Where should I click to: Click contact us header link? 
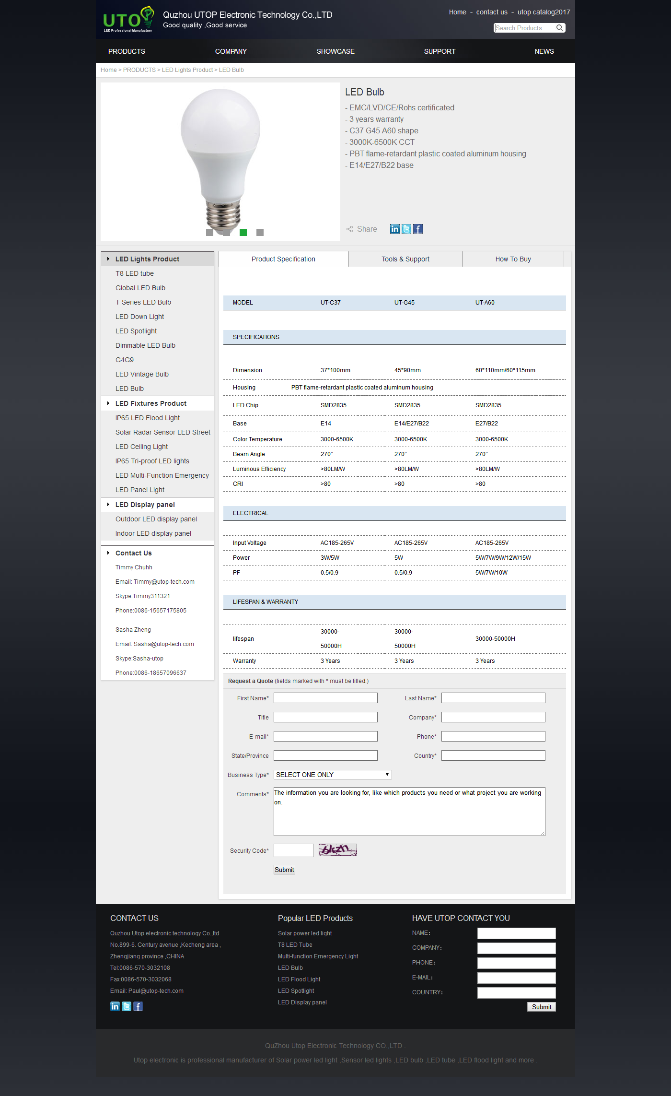click(492, 12)
